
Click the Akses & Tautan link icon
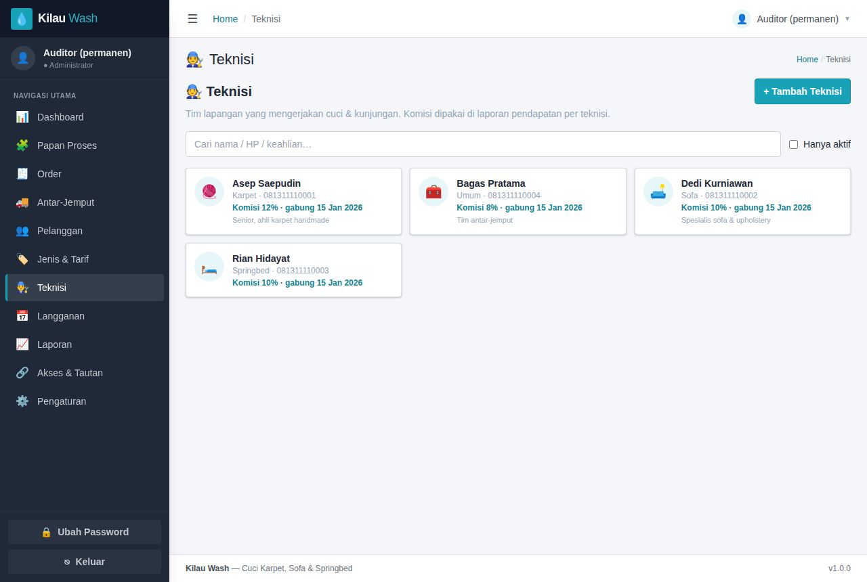[x=22, y=373]
